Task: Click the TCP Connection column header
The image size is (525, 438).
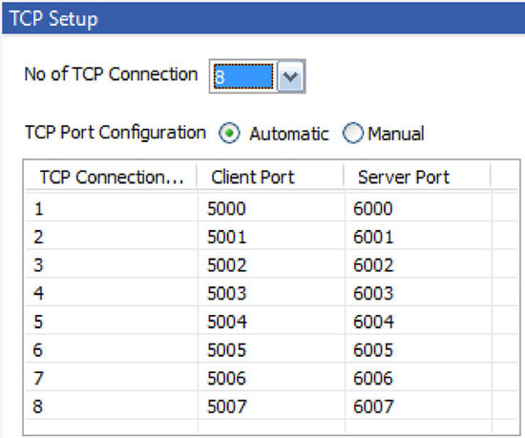Action: point(111,177)
